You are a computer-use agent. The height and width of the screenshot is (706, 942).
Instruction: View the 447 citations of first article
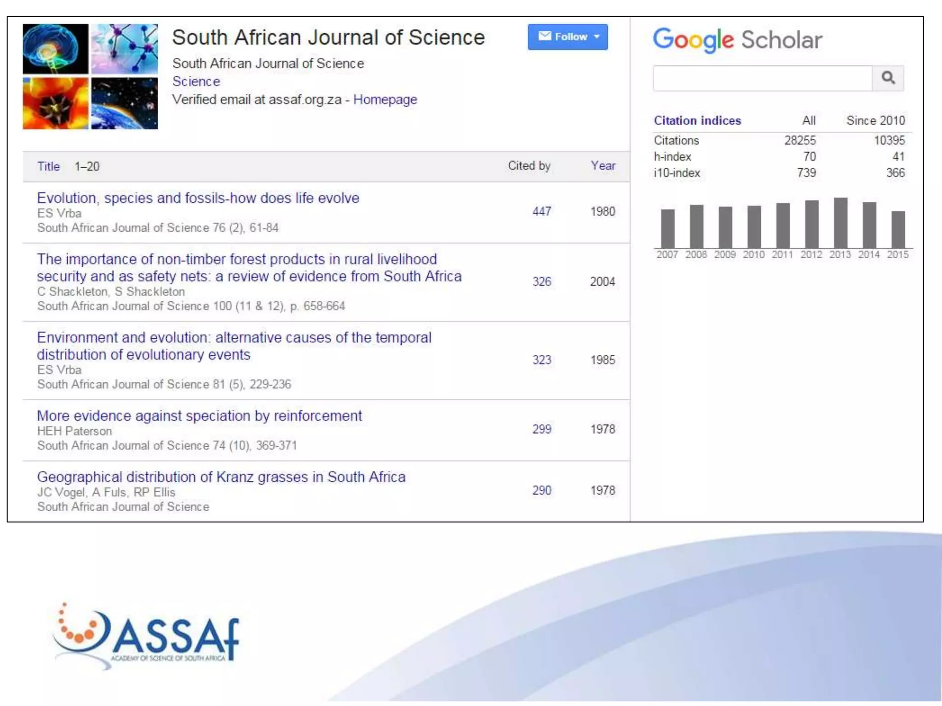coord(541,211)
